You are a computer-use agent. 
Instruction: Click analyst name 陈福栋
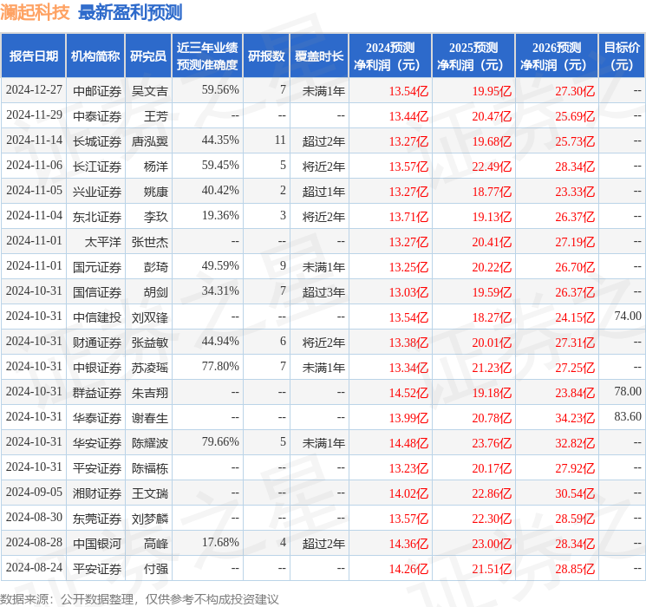click(149, 467)
